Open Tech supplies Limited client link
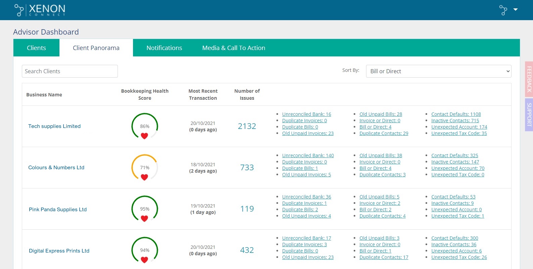Image resolution: width=533 pixels, height=269 pixels. pos(54,126)
